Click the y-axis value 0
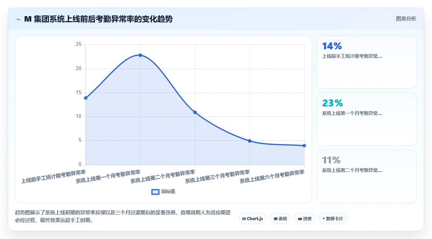The image size is (432, 239). pos(80,164)
